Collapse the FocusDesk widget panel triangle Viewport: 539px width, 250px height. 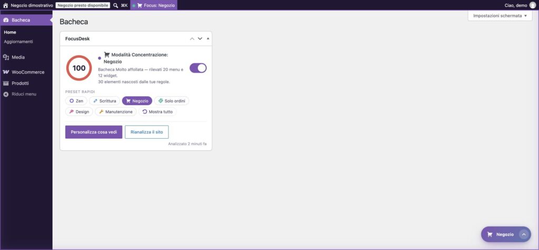pyautogui.click(x=208, y=39)
